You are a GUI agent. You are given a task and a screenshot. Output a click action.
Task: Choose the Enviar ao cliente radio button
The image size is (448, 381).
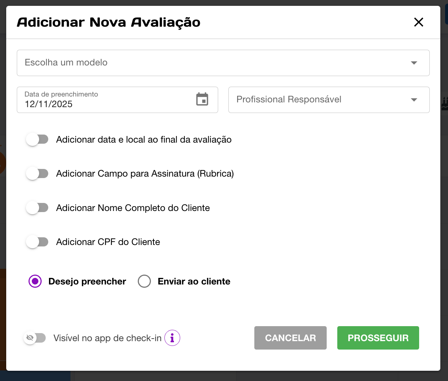coord(144,281)
